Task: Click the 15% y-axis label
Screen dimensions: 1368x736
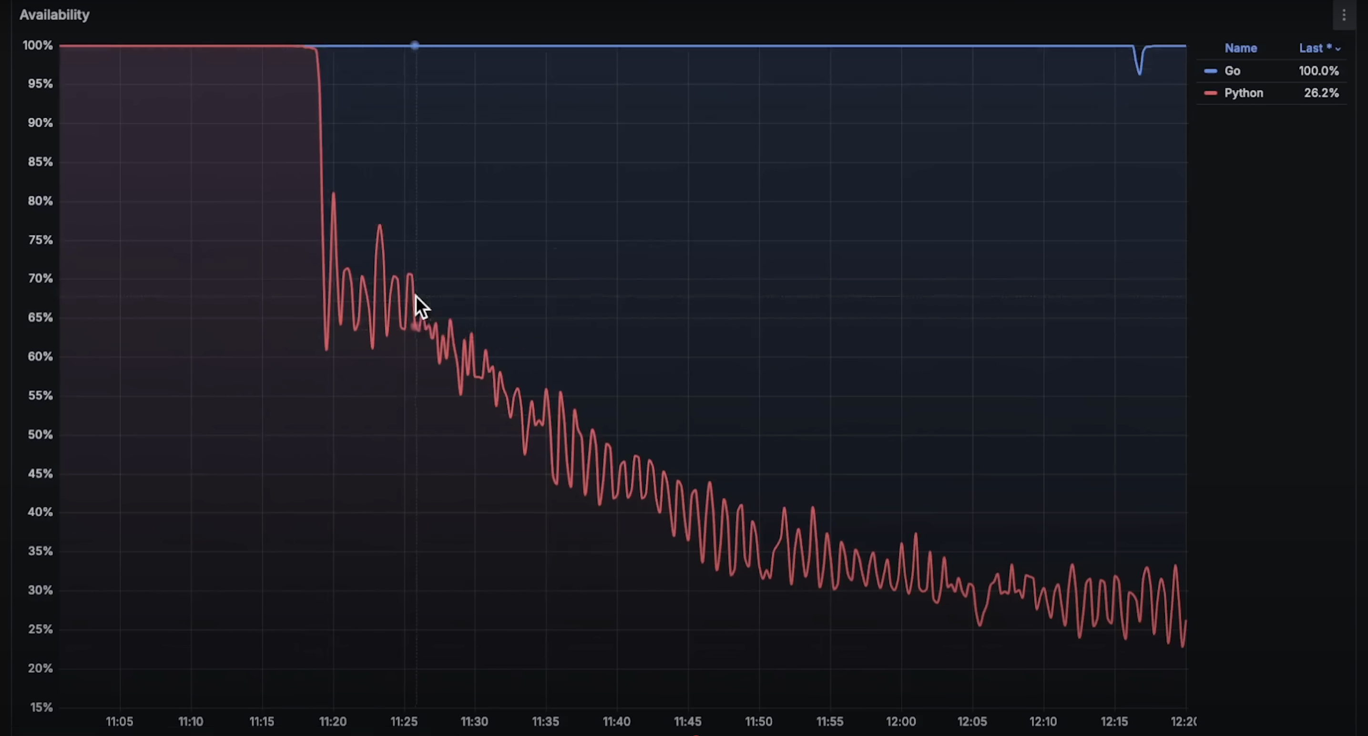Action: pyautogui.click(x=41, y=707)
